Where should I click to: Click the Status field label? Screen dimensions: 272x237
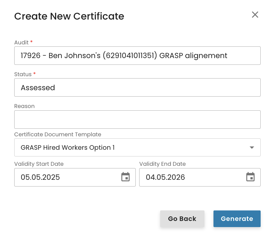pyautogui.click(x=23, y=74)
